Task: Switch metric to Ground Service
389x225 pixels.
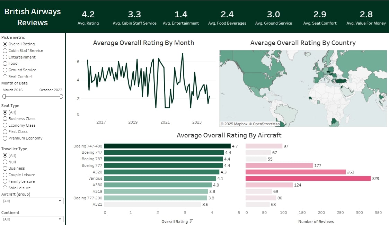Action: click(5, 70)
